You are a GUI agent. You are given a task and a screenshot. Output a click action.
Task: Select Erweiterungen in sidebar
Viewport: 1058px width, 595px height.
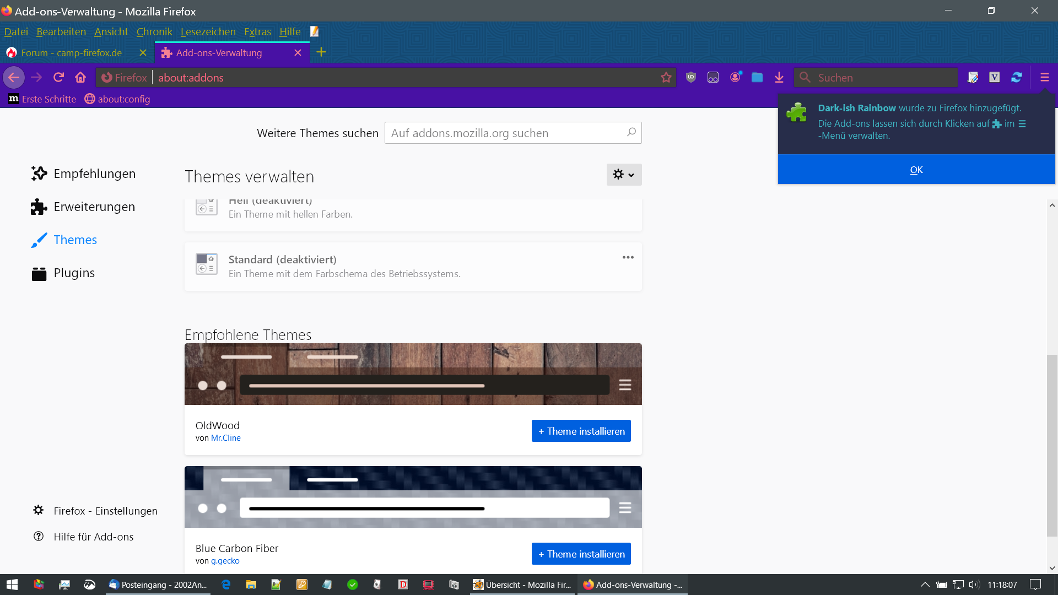[x=94, y=207]
